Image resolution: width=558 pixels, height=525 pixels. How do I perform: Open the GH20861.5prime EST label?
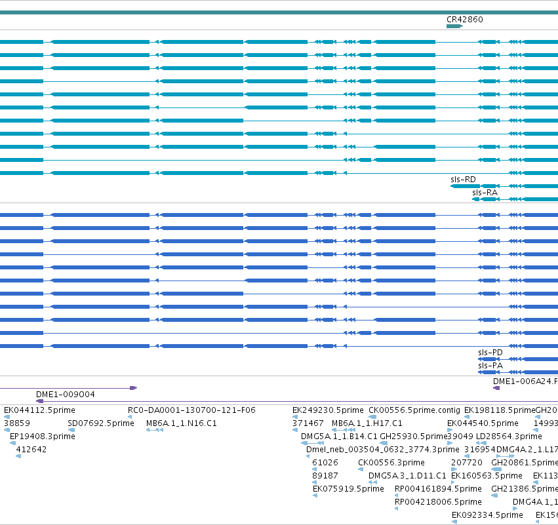(x=525, y=462)
